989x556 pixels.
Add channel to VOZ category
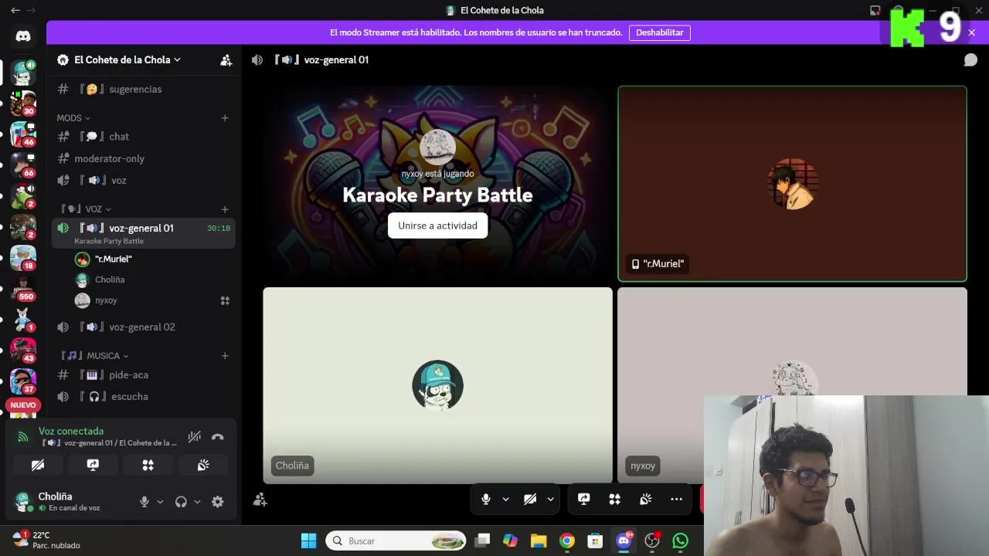tap(225, 209)
